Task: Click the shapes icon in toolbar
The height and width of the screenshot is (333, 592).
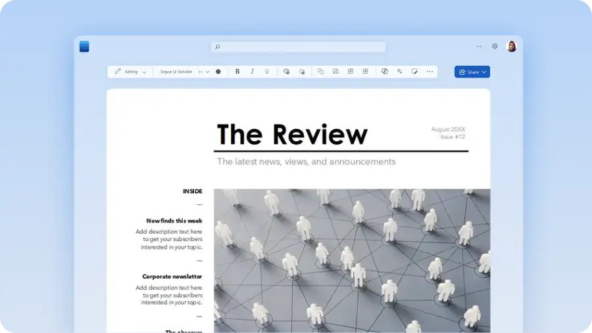Action: (320, 72)
